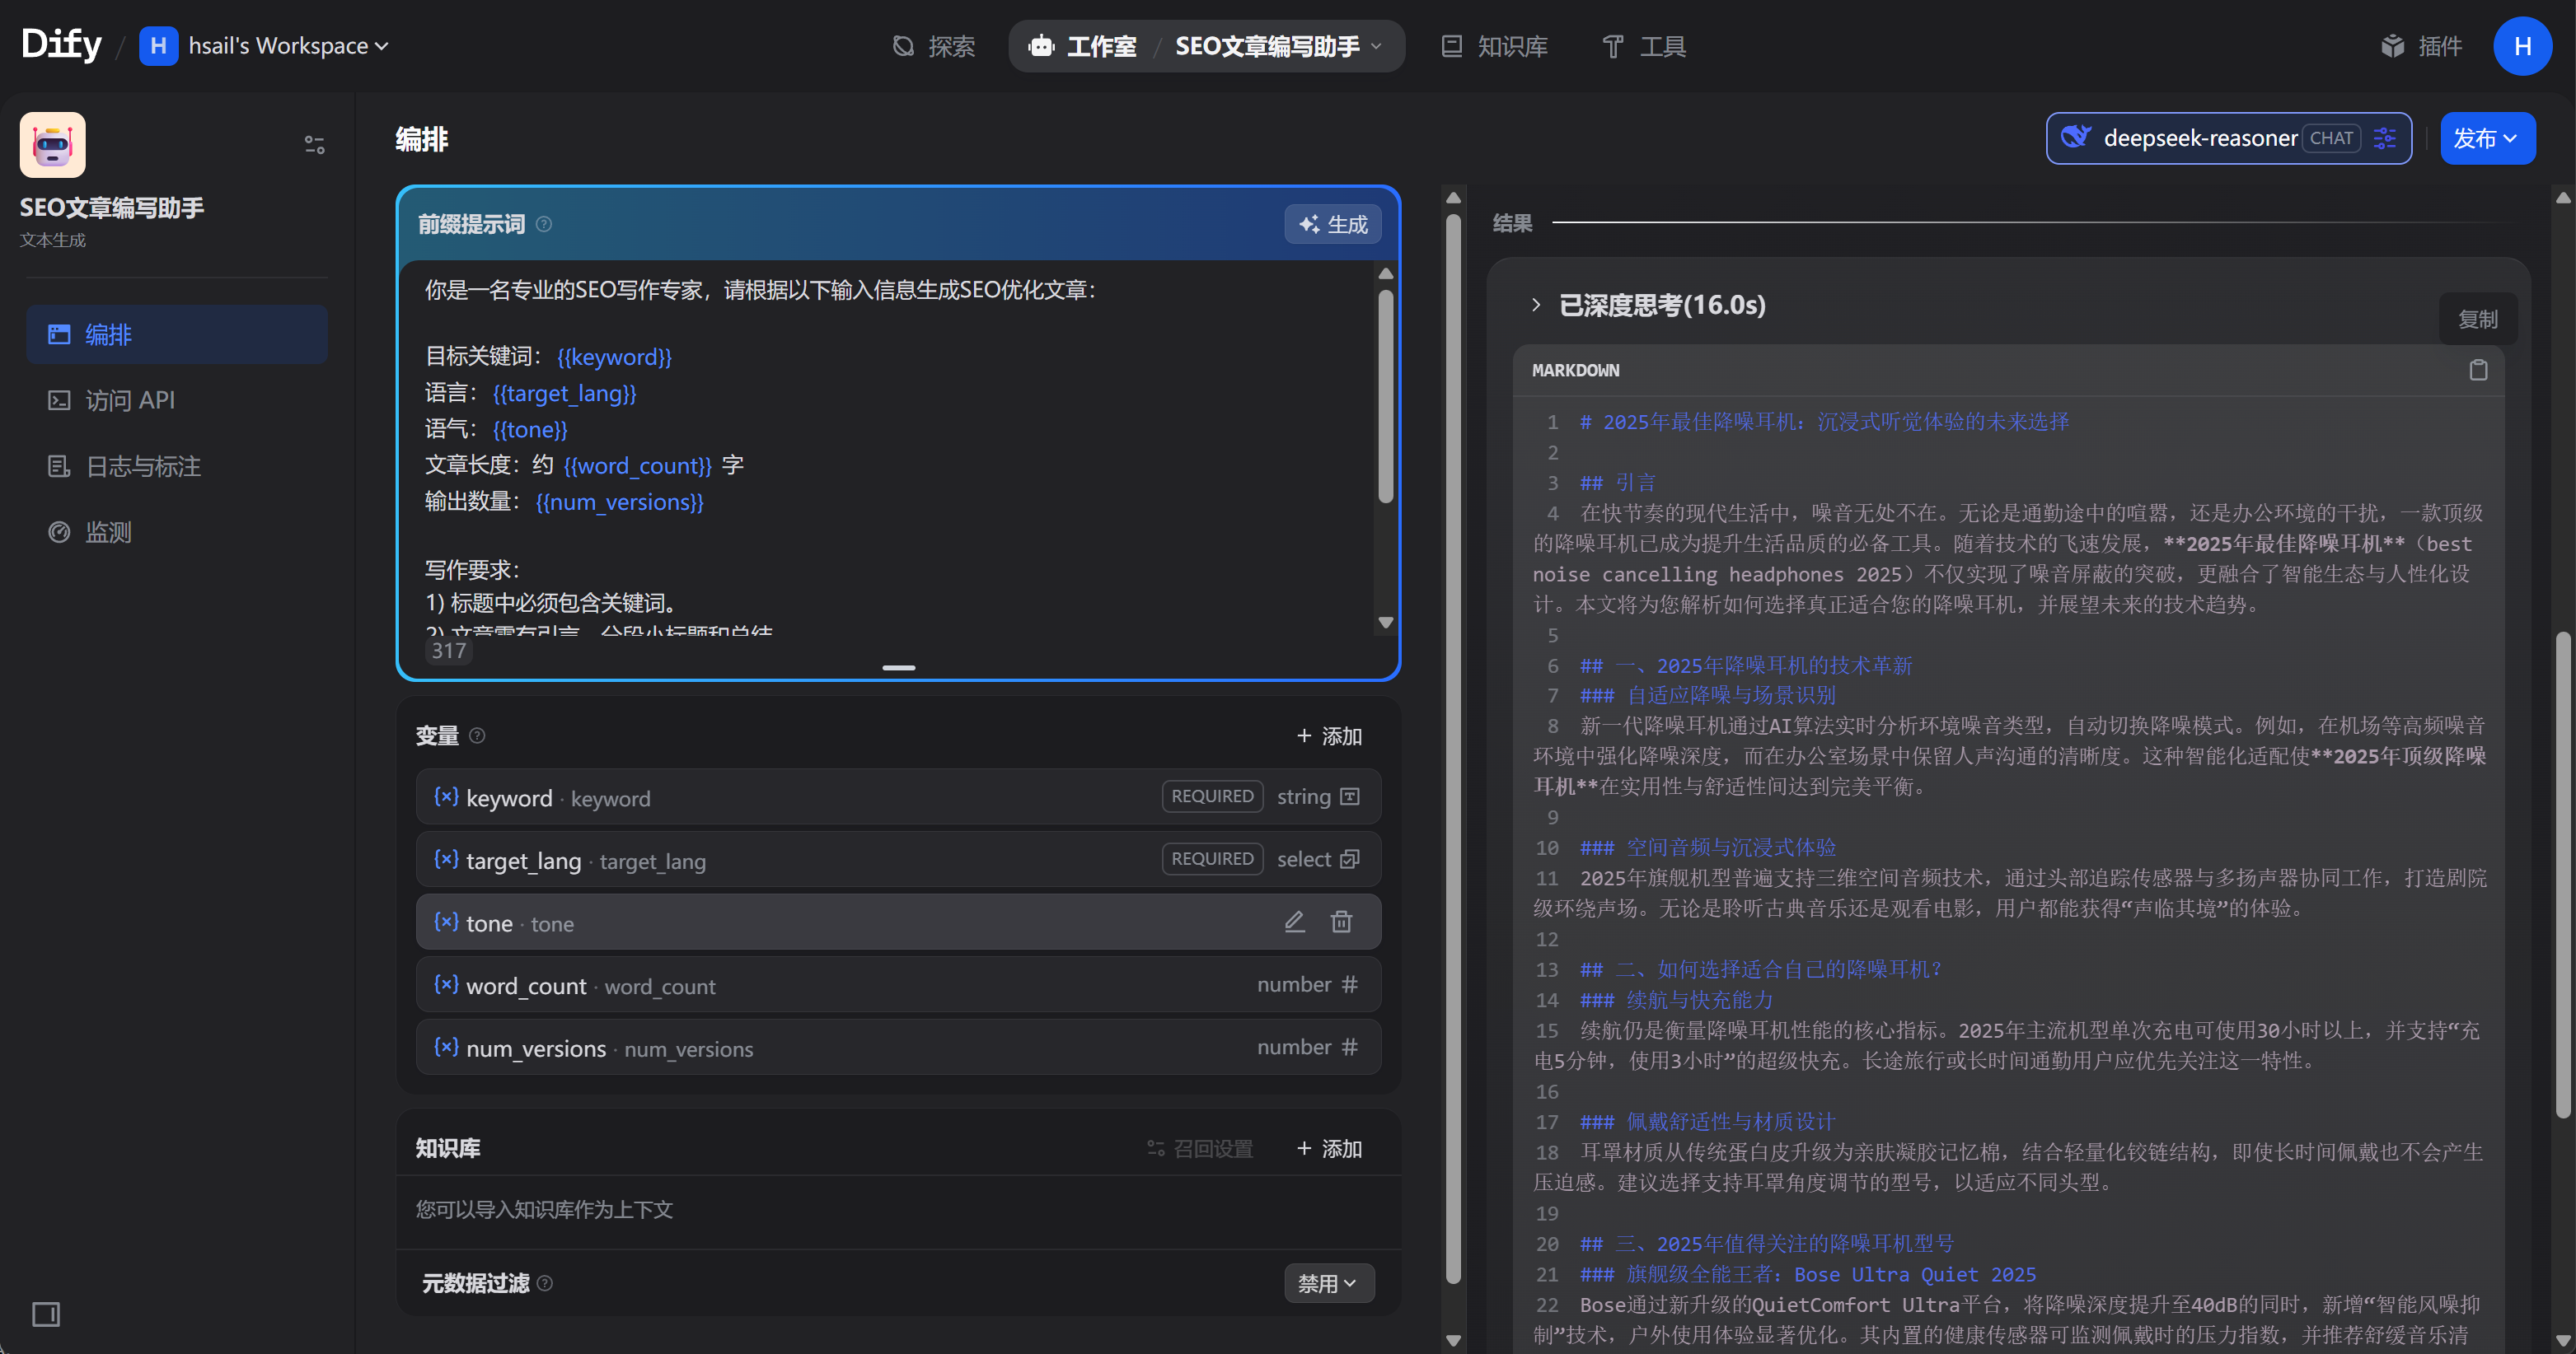
Task: Select the num_versions variable row
Action: (x=898, y=1048)
